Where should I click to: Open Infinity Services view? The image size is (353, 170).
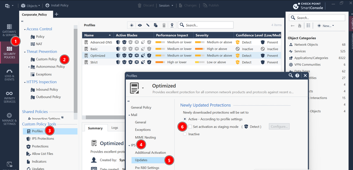(x=9, y=97)
